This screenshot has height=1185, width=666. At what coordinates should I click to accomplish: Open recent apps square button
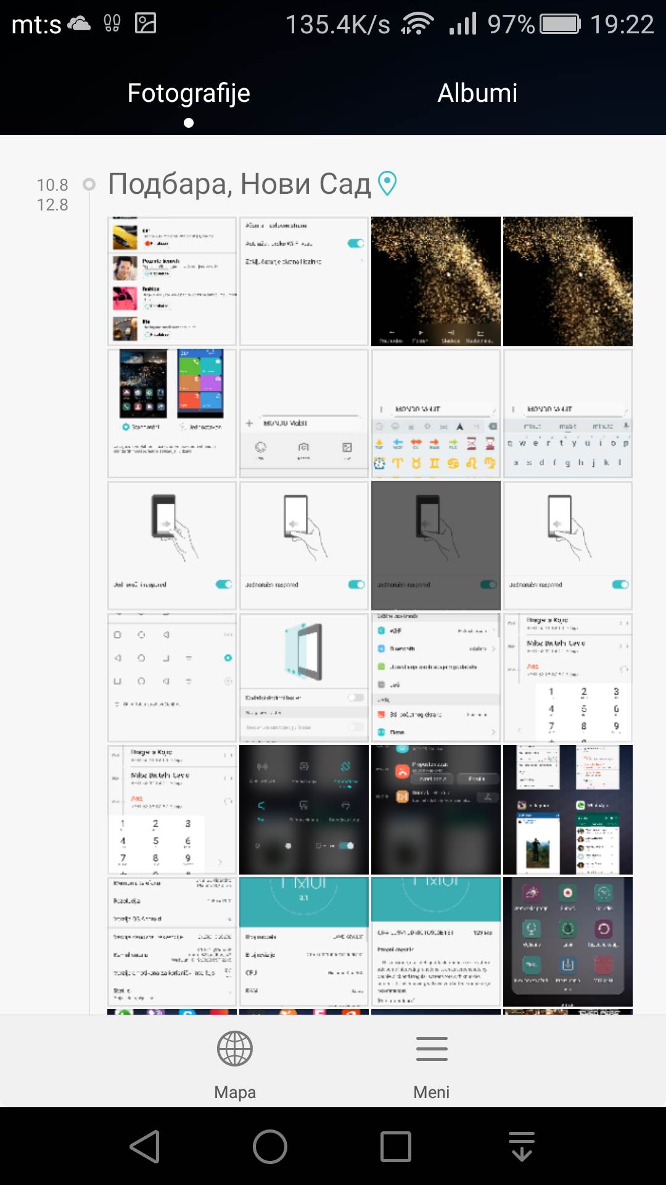coord(396,1147)
